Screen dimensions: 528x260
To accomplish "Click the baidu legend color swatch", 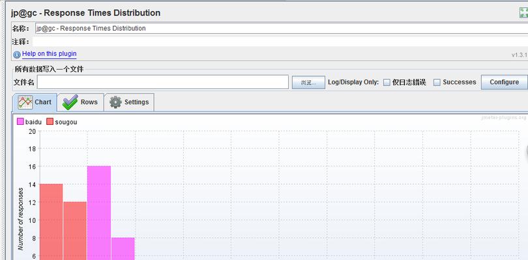I will (20, 122).
